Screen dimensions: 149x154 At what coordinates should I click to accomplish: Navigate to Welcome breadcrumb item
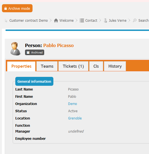tap(66, 21)
